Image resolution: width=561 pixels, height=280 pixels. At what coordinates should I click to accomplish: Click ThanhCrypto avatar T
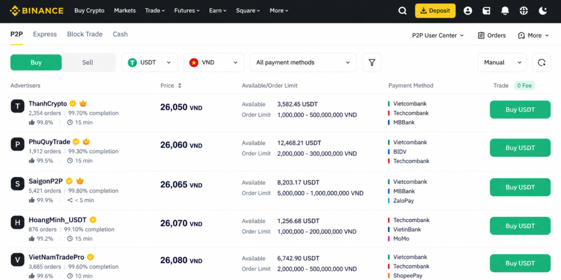point(18,106)
